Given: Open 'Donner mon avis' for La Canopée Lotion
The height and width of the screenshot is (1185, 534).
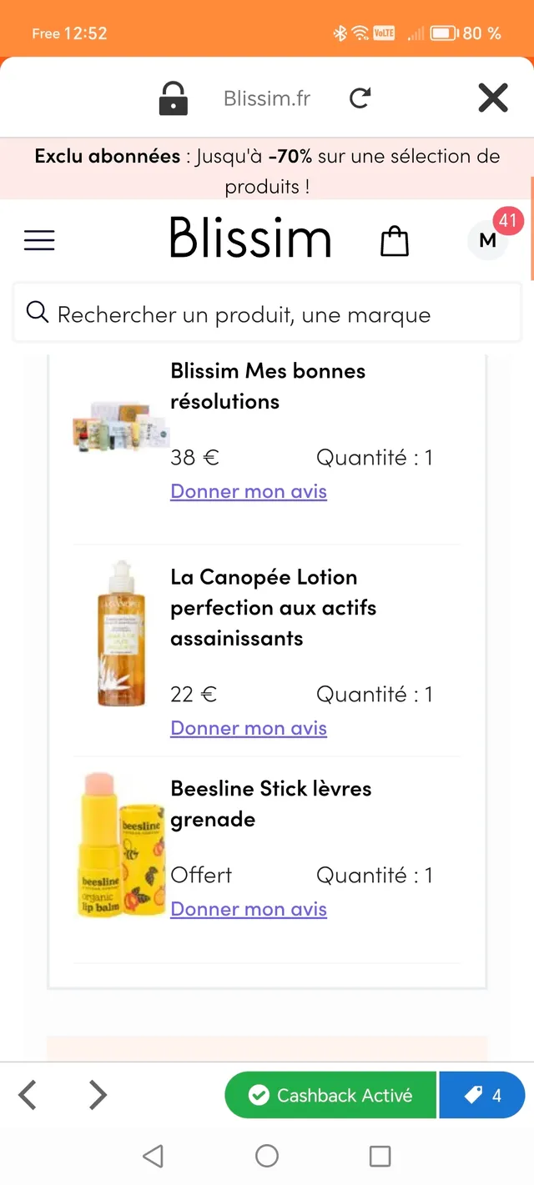Looking at the screenshot, I should point(248,727).
